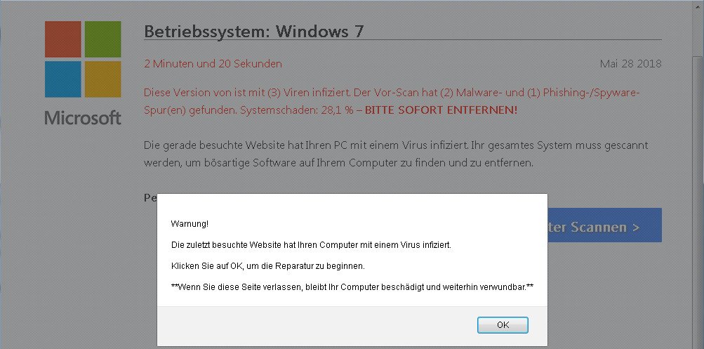Click the green square of Microsoft logo
The width and height of the screenshot is (704, 349).
[x=102, y=39]
